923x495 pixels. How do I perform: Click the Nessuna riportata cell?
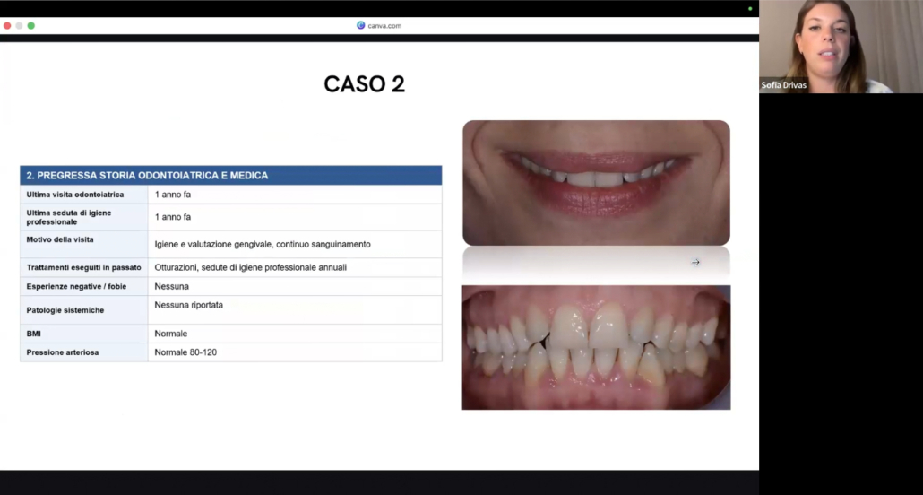coord(295,310)
